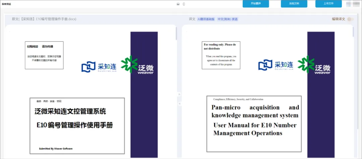Click 'Compliance, Efficiency, Security, and Collaboration' line
The height and width of the screenshot is (159, 362).
tap(238, 99)
